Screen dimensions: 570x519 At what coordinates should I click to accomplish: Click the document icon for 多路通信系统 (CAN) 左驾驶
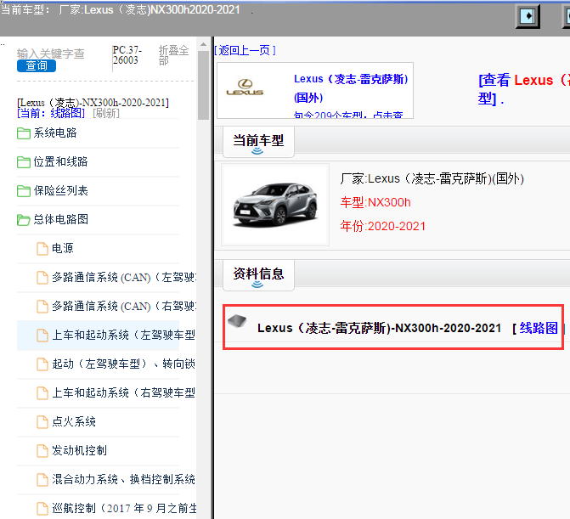coord(42,278)
